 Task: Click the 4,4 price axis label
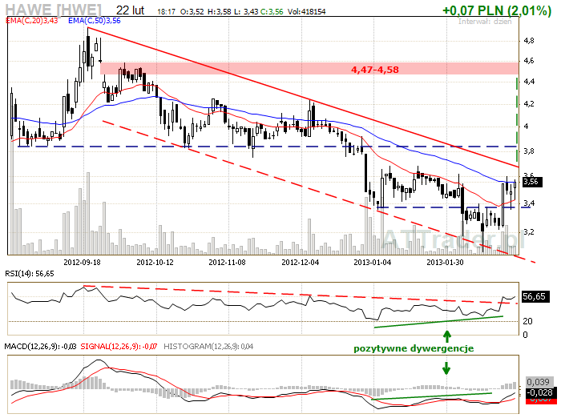[528, 82]
